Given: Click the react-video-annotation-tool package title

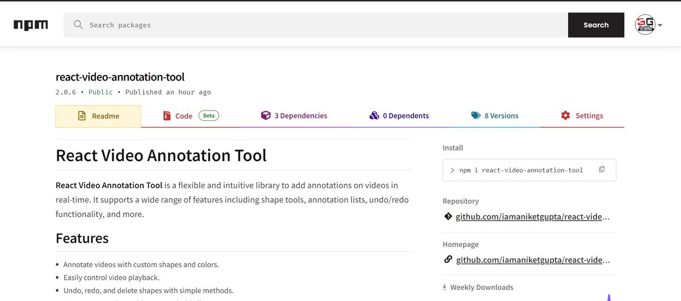Looking at the screenshot, I should pyautogui.click(x=120, y=77).
